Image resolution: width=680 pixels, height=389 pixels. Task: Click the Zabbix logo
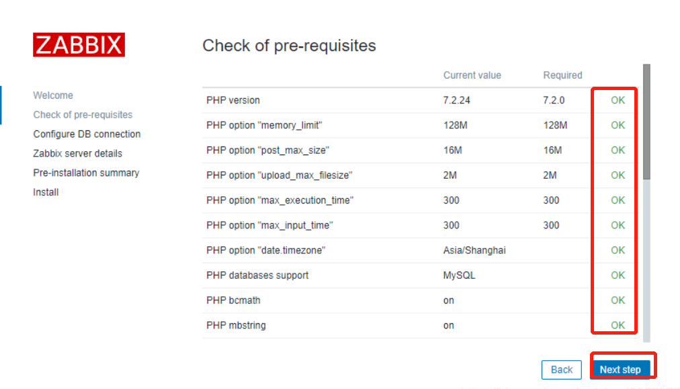[x=79, y=44]
